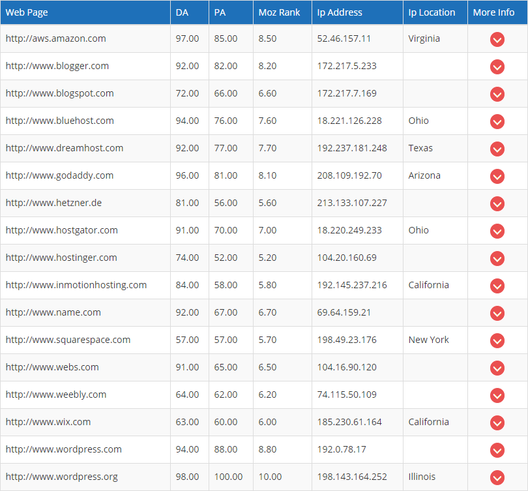Select the http://www.hostinger.com URL
The height and width of the screenshot is (491, 528).
(61, 258)
